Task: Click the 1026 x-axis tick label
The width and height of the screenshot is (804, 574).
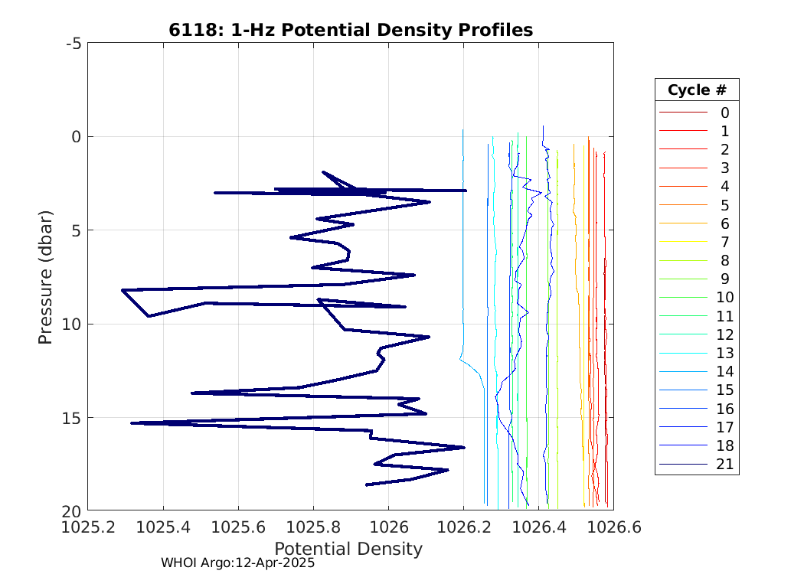Action: [x=388, y=527]
